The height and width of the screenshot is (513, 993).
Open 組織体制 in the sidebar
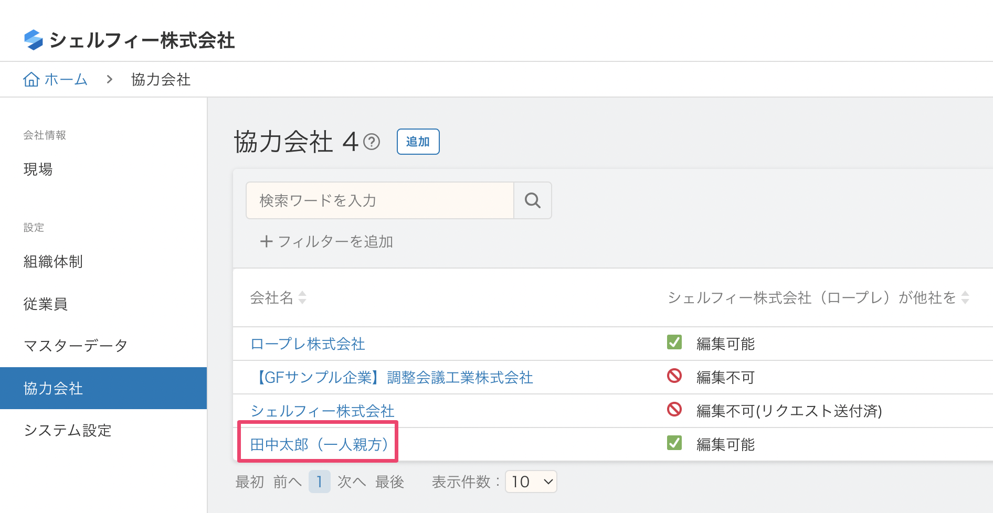[x=53, y=261]
